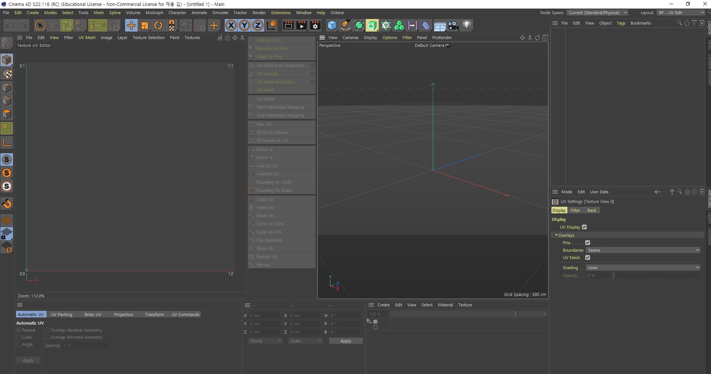This screenshot has width=711, height=374.
Task: Open the Shading Lines dropdown
Action: click(643, 268)
